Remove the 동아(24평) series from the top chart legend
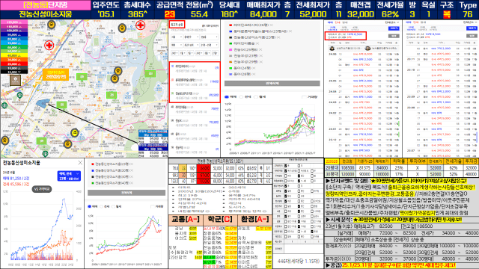The image size is (479, 269). pos(254,68)
